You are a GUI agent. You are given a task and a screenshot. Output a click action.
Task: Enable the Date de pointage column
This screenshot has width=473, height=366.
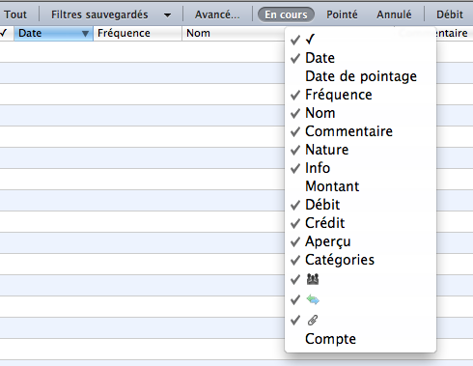361,76
